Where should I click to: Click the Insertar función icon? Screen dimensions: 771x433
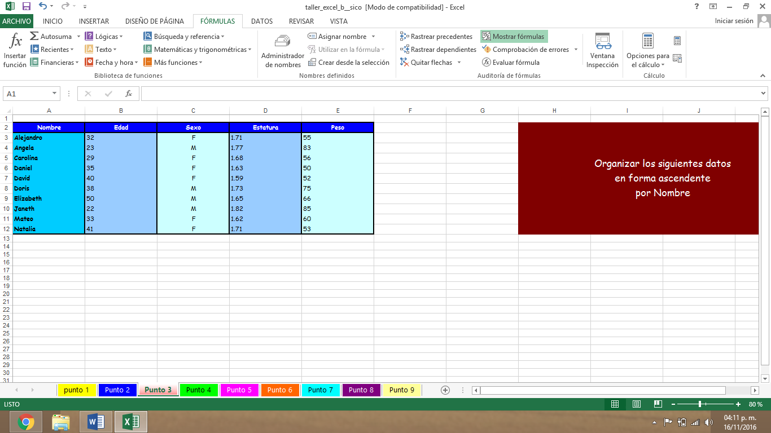click(x=15, y=49)
